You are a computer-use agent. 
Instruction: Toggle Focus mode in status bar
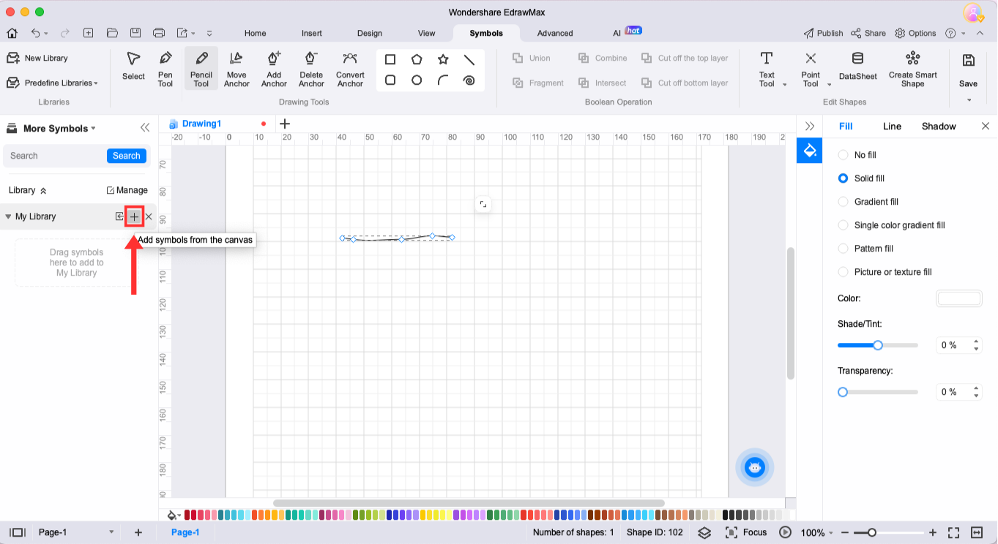coord(746,532)
